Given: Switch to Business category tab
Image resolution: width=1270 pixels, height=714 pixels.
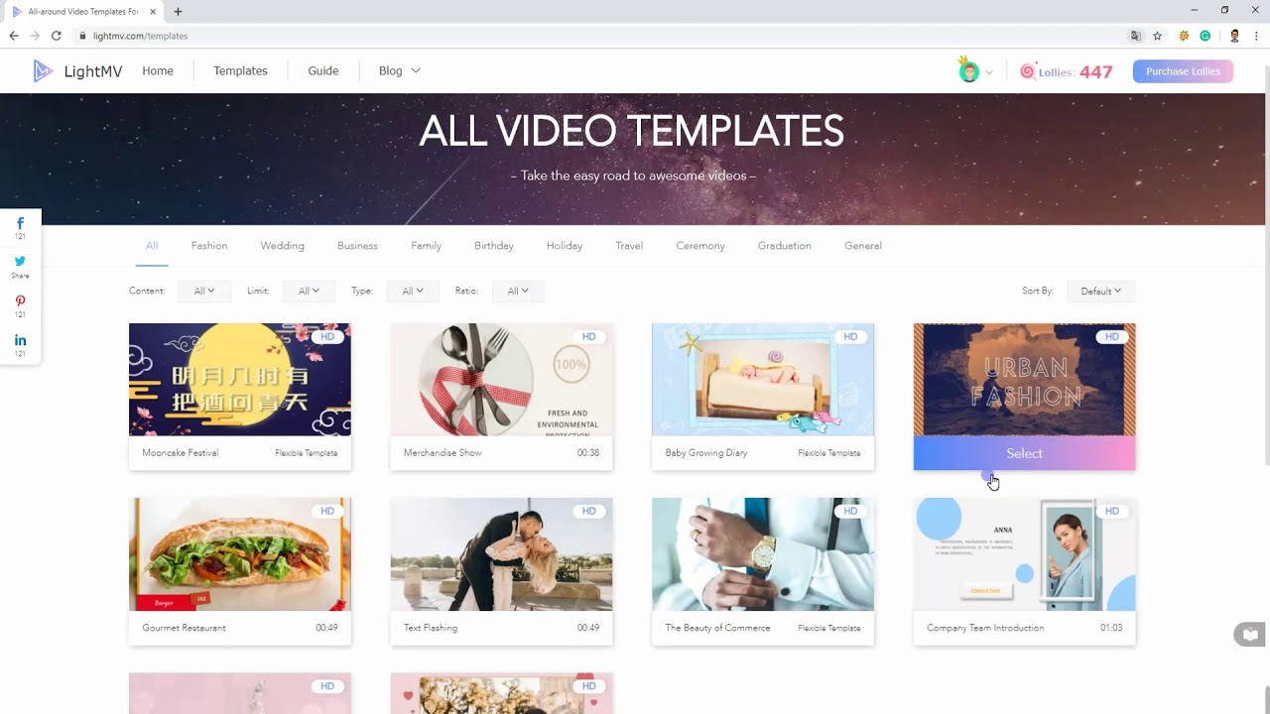Looking at the screenshot, I should (357, 246).
